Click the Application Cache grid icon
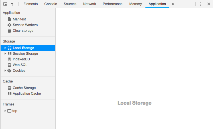The image size is (213, 129). pyautogui.click(x=9, y=94)
